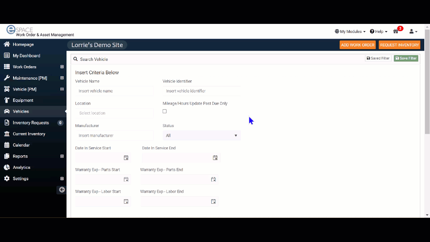The image size is (430, 242).
Task: Open Warranty Exp Parts Start calendar picker
Action: click(x=126, y=179)
